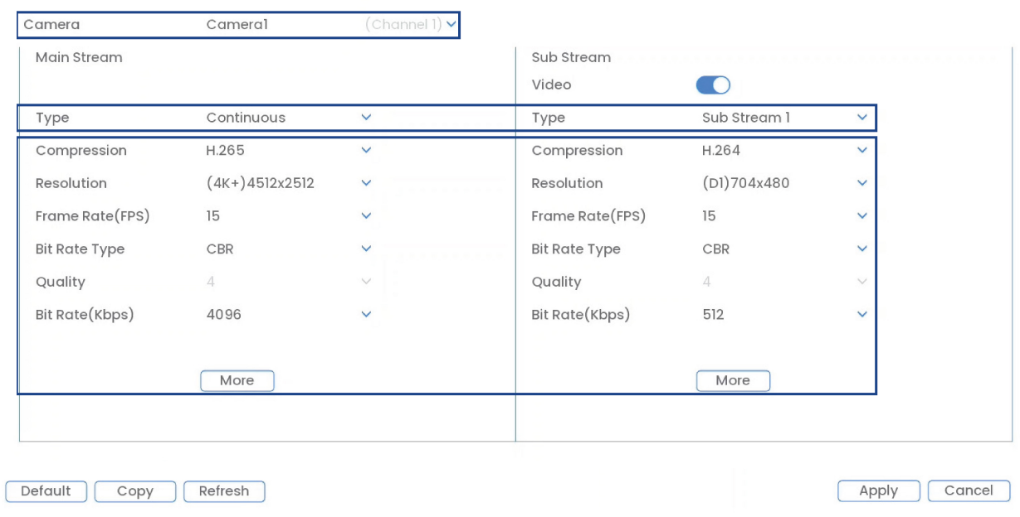Click More button under Sub Stream

pos(733,380)
